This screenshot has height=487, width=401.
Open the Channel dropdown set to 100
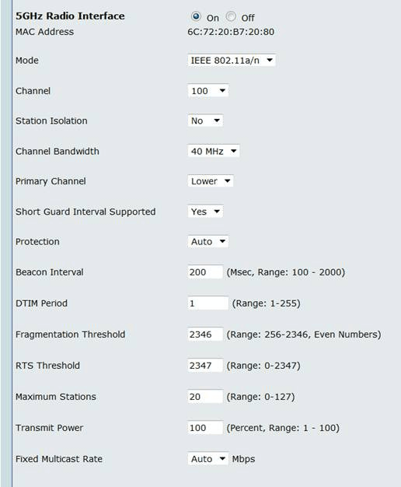tap(208, 91)
